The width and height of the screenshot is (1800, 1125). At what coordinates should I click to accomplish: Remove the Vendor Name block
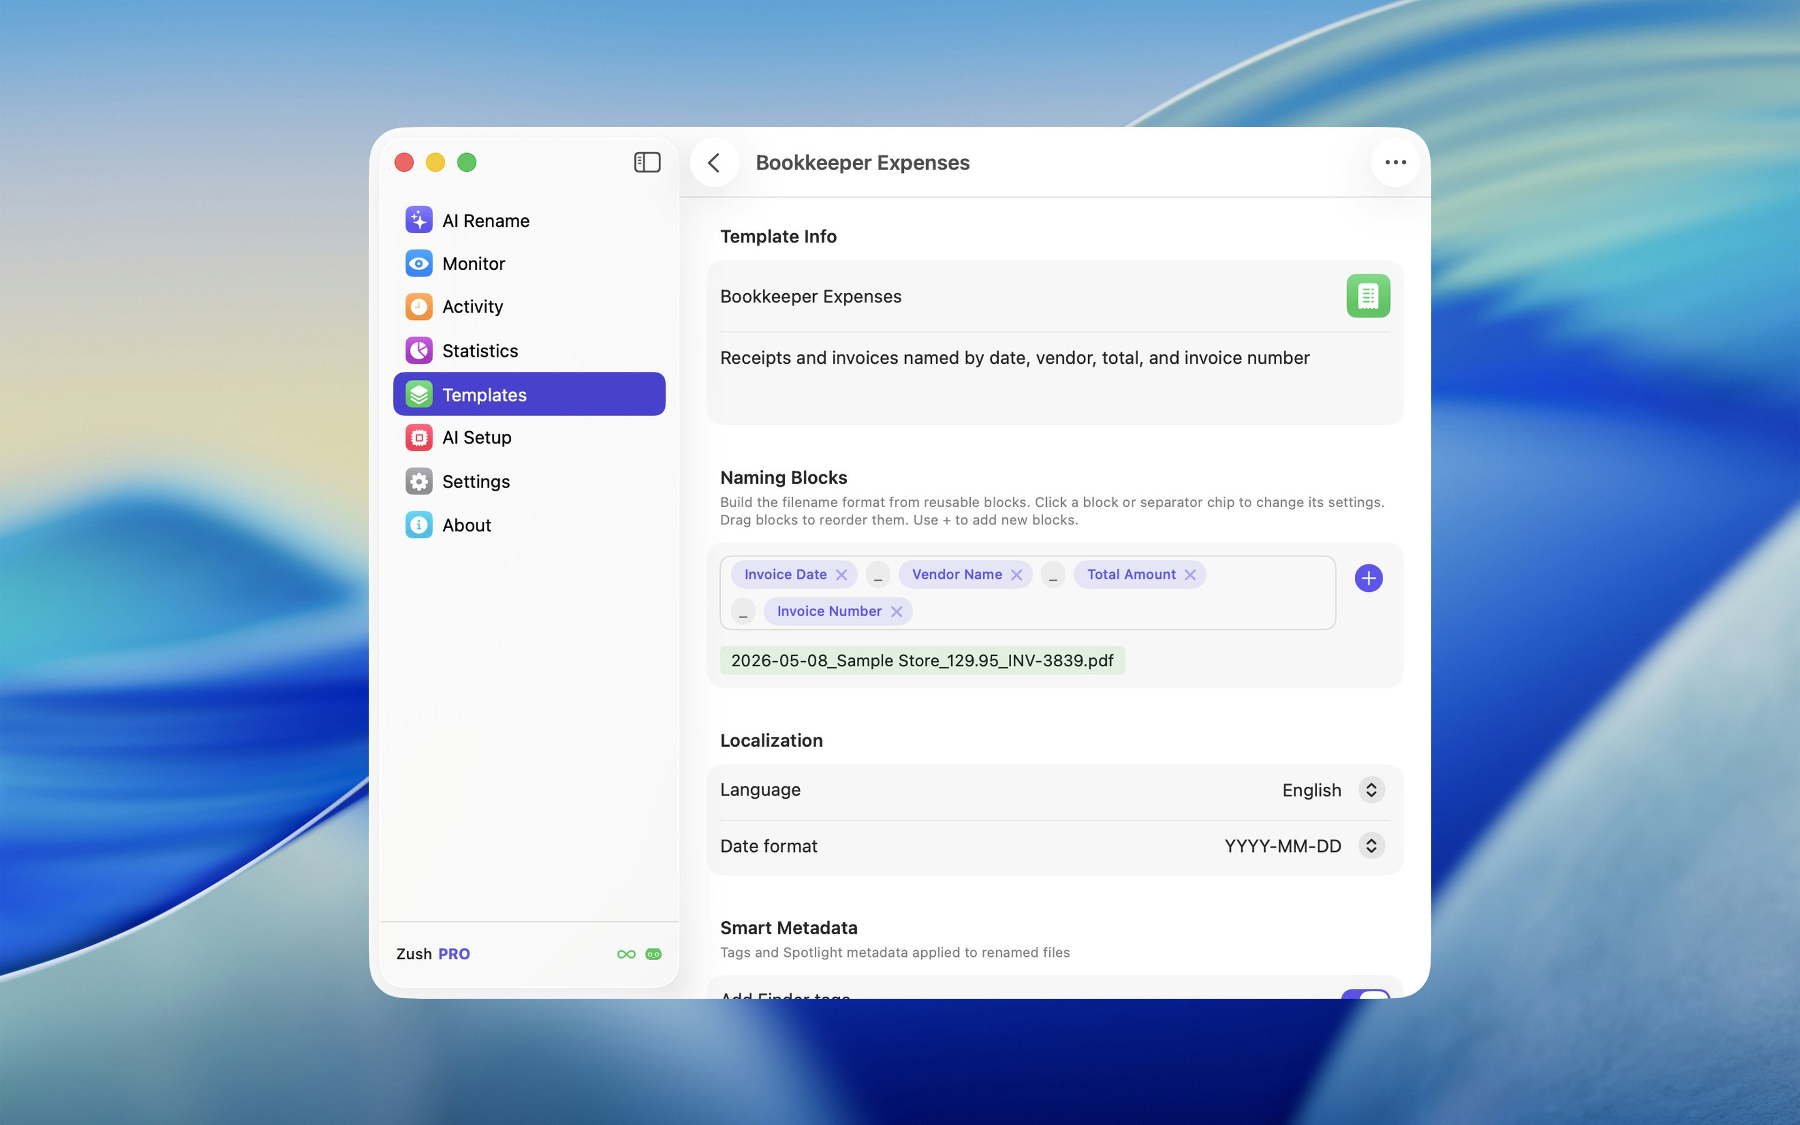pos(1016,574)
